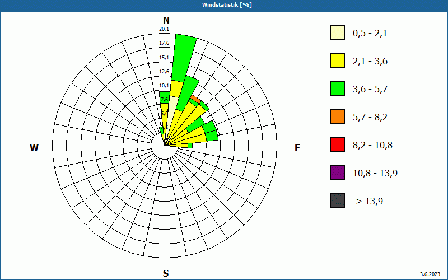Image resolution: width=448 pixels, height=280 pixels.
Task: Click the 17,6 axis value
Action: point(164,43)
